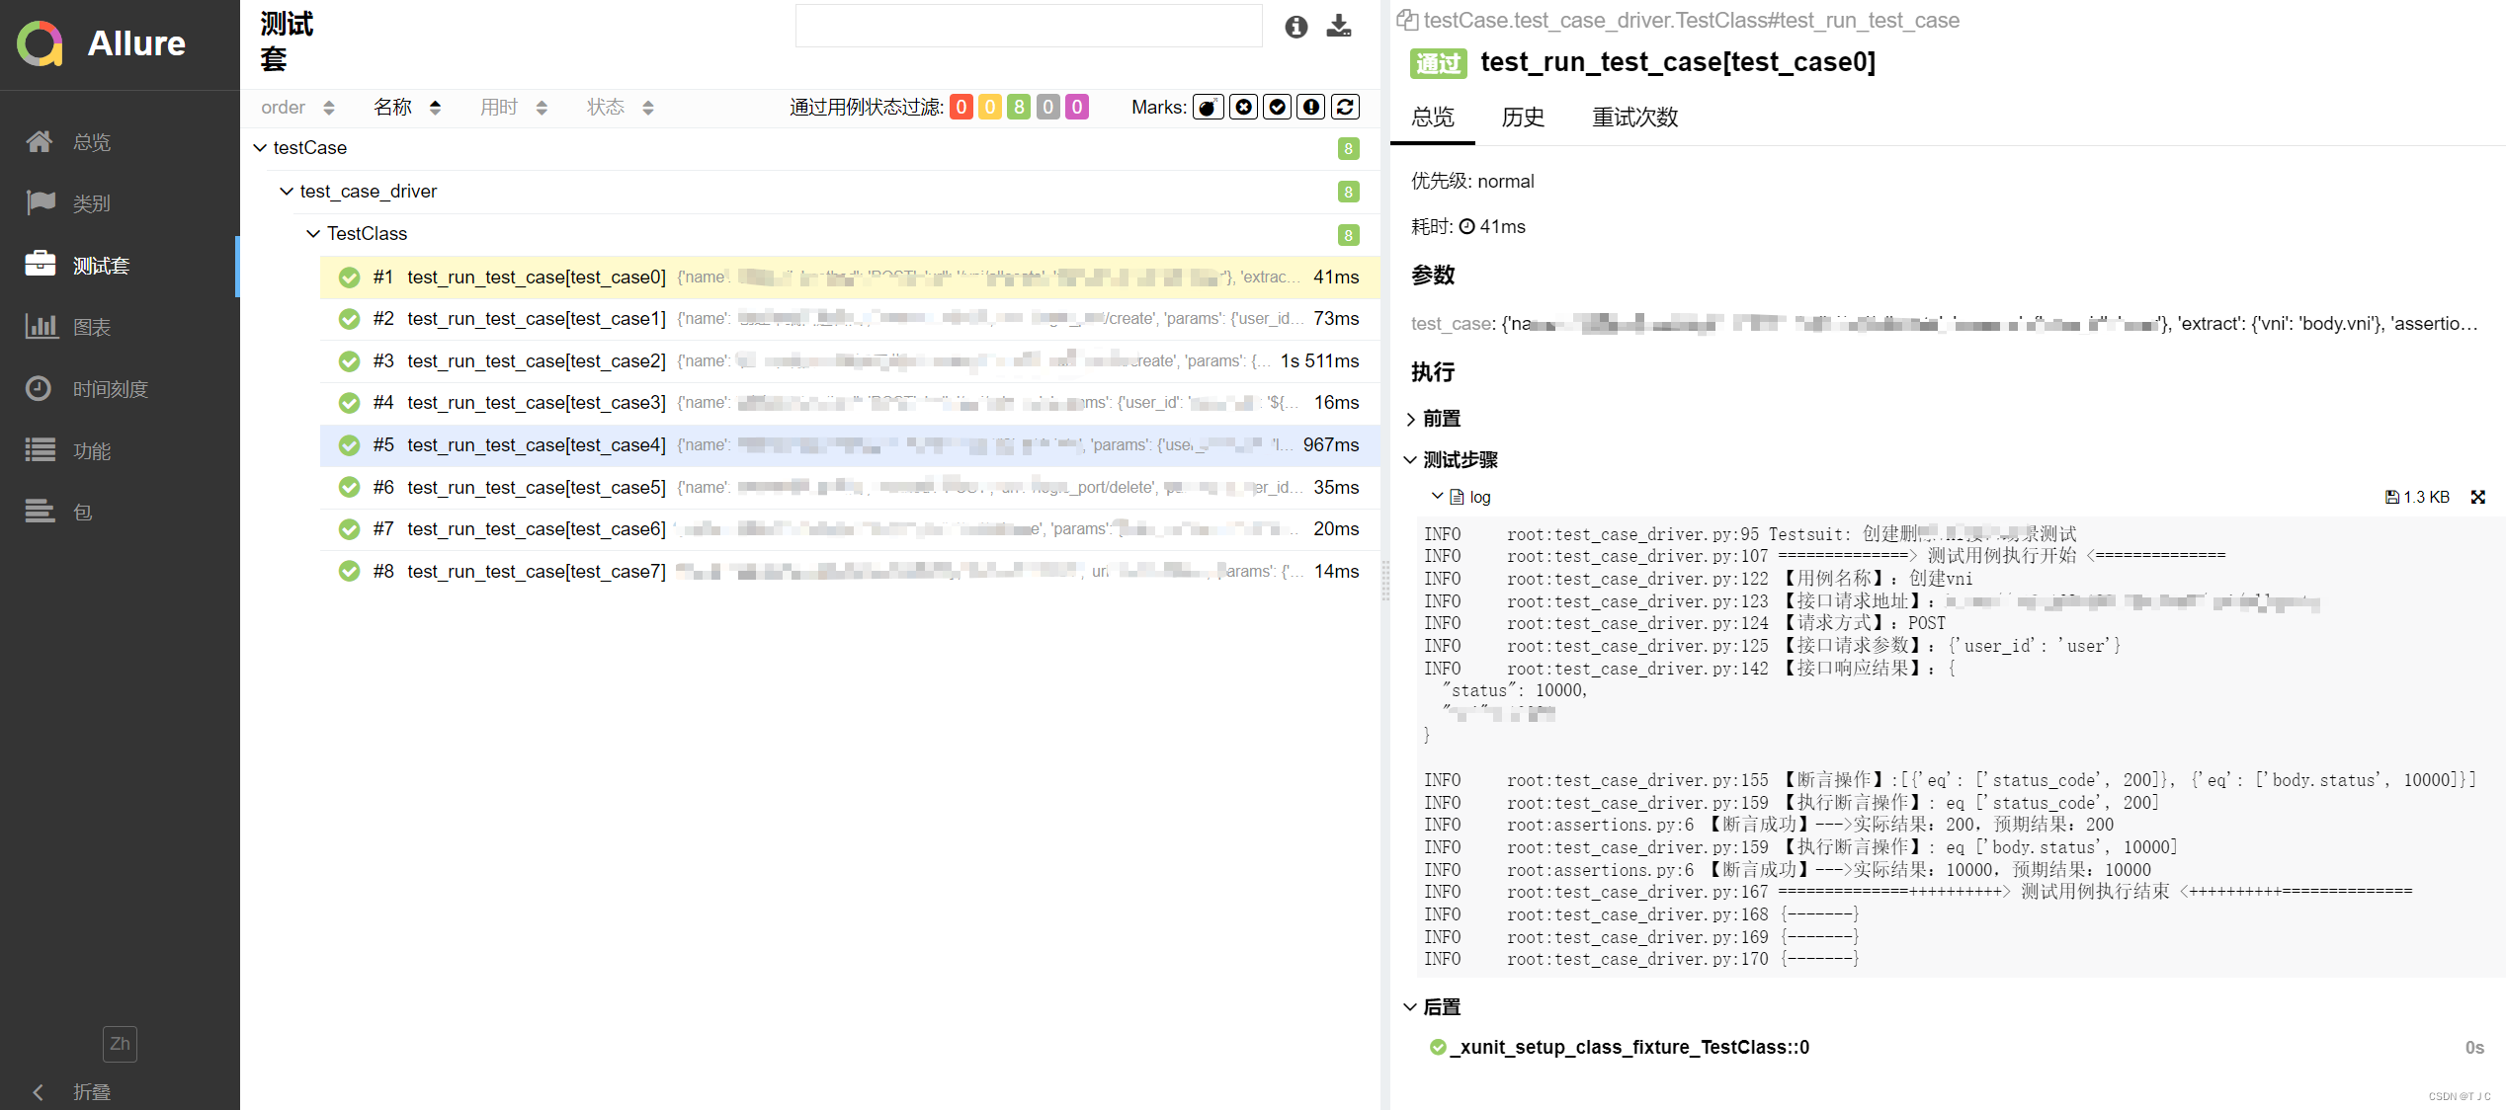Toggle the new-broken (exclamation) mark filter
The height and width of the screenshot is (1110, 2506).
[1311, 107]
